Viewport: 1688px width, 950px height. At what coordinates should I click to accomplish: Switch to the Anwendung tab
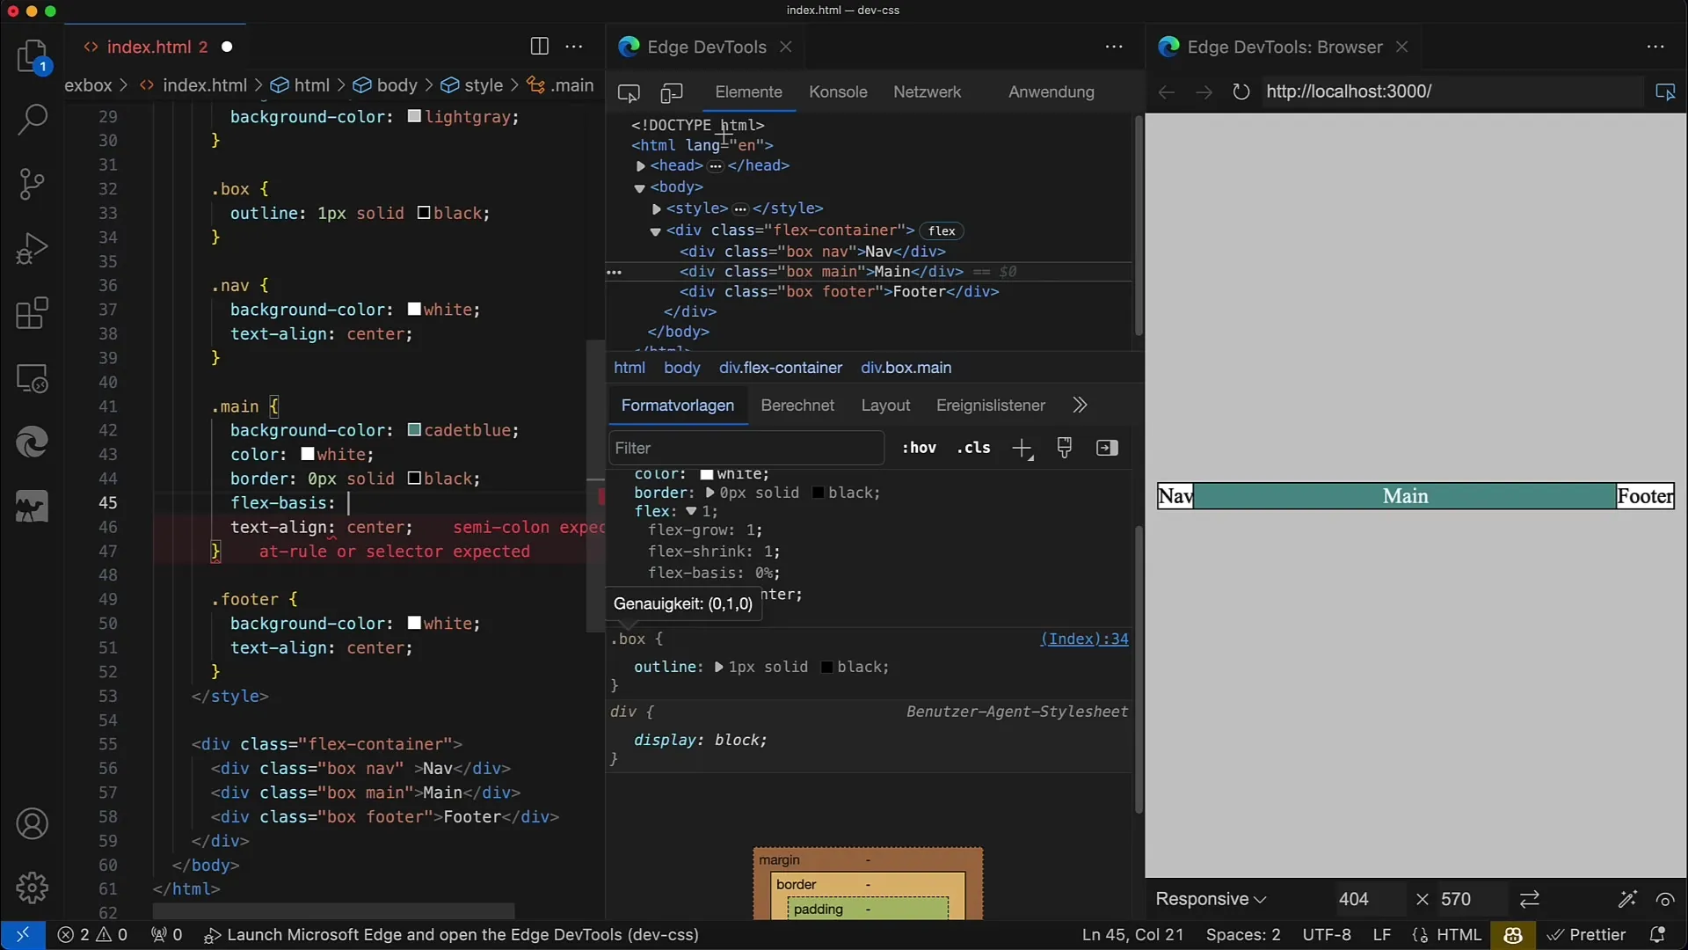(x=1051, y=92)
